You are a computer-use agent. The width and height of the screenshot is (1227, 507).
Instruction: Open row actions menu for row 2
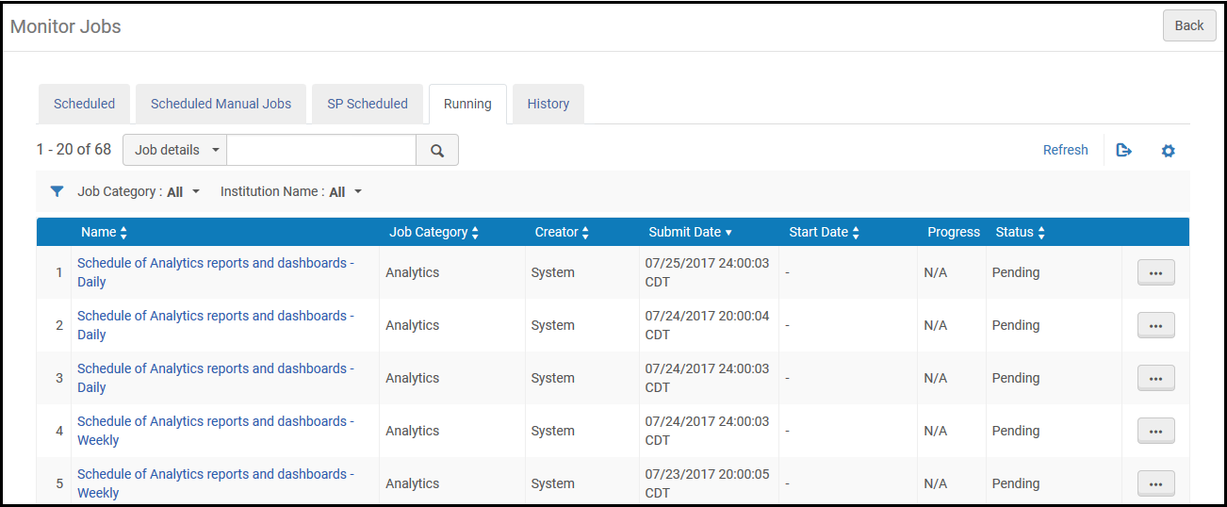1156,325
